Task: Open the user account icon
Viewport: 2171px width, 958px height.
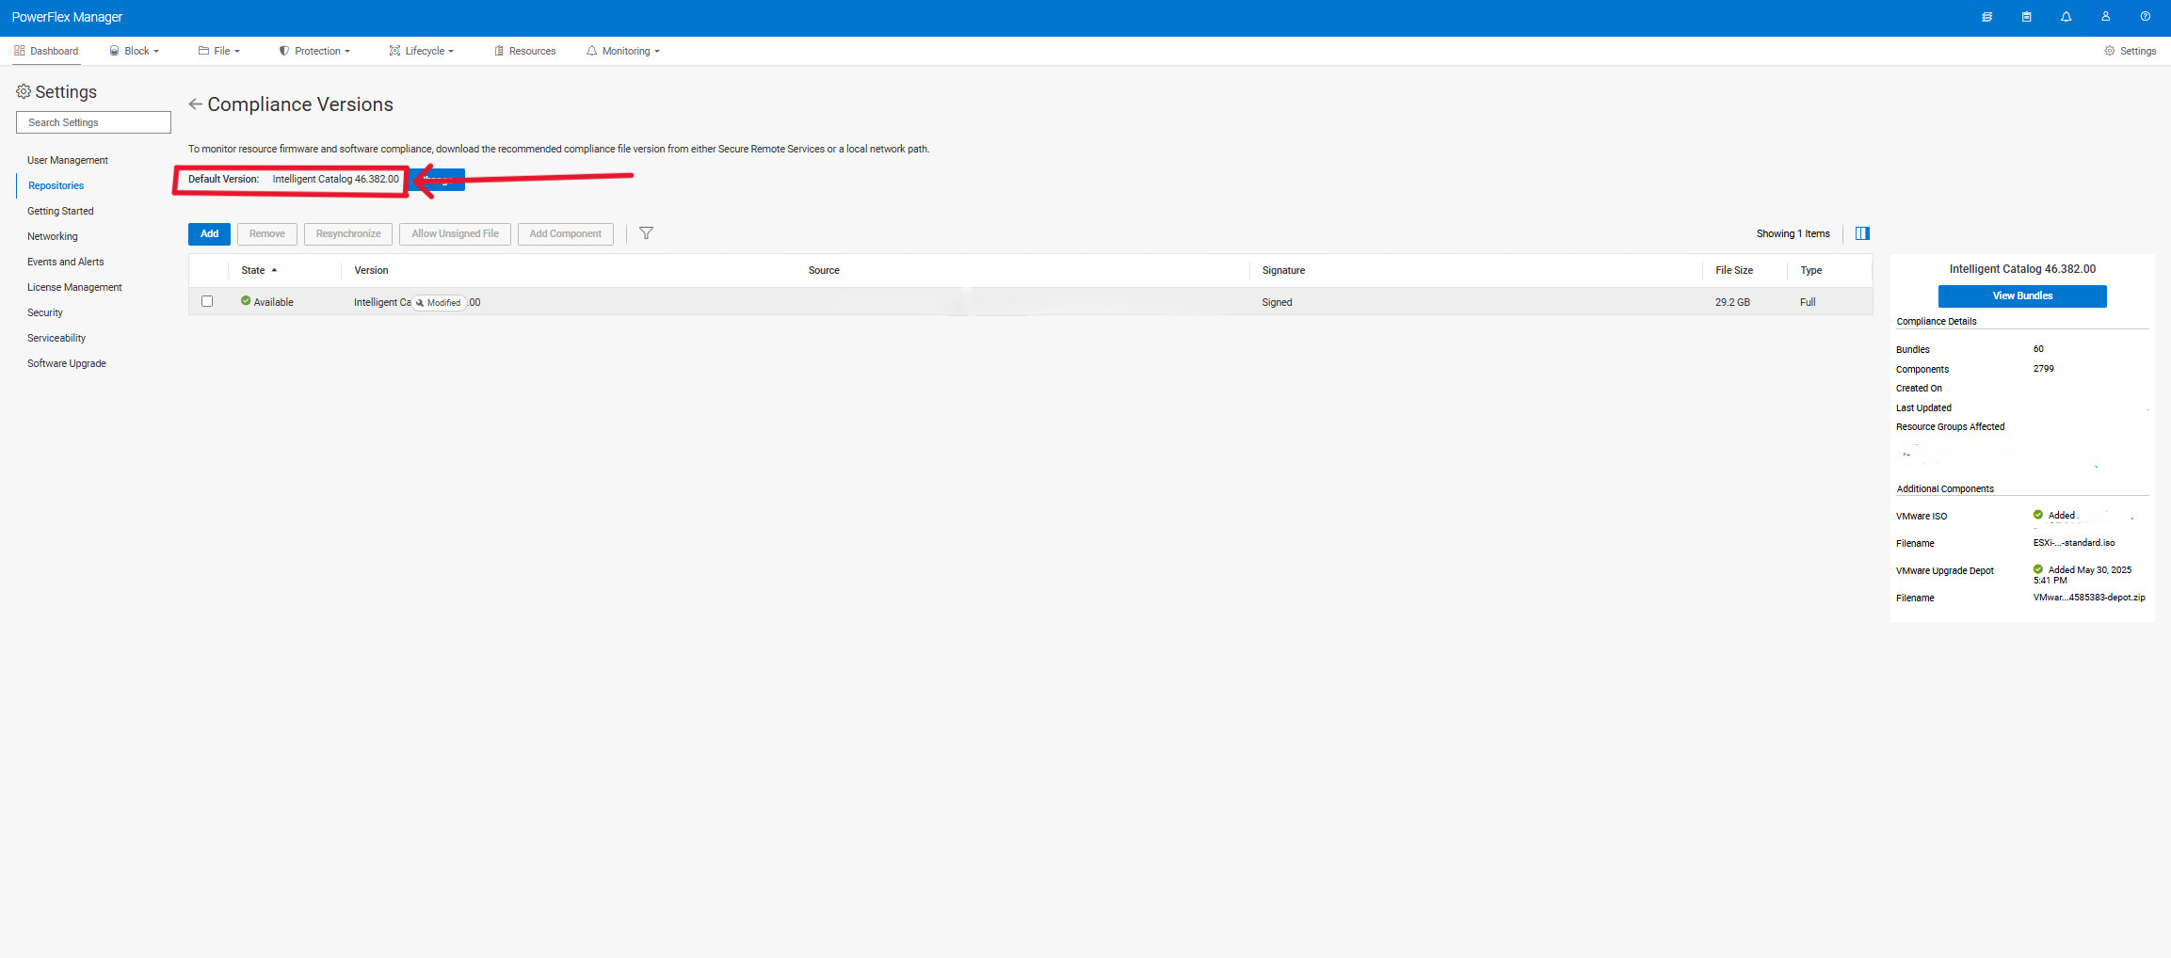Action: click(2105, 17)
